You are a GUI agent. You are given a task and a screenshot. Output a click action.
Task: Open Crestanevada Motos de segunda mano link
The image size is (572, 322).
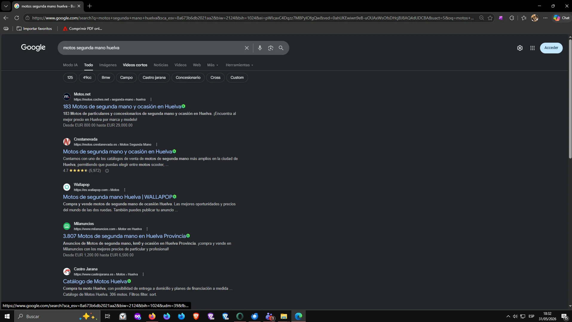(x=117, y=152)
